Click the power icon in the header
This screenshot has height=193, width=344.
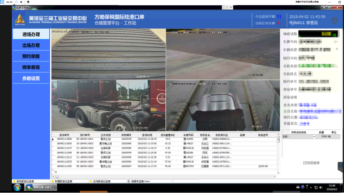pos(334,20)
